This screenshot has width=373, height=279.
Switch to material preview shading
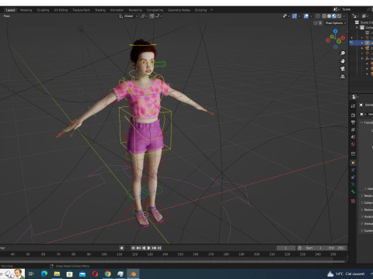point(334,16)
